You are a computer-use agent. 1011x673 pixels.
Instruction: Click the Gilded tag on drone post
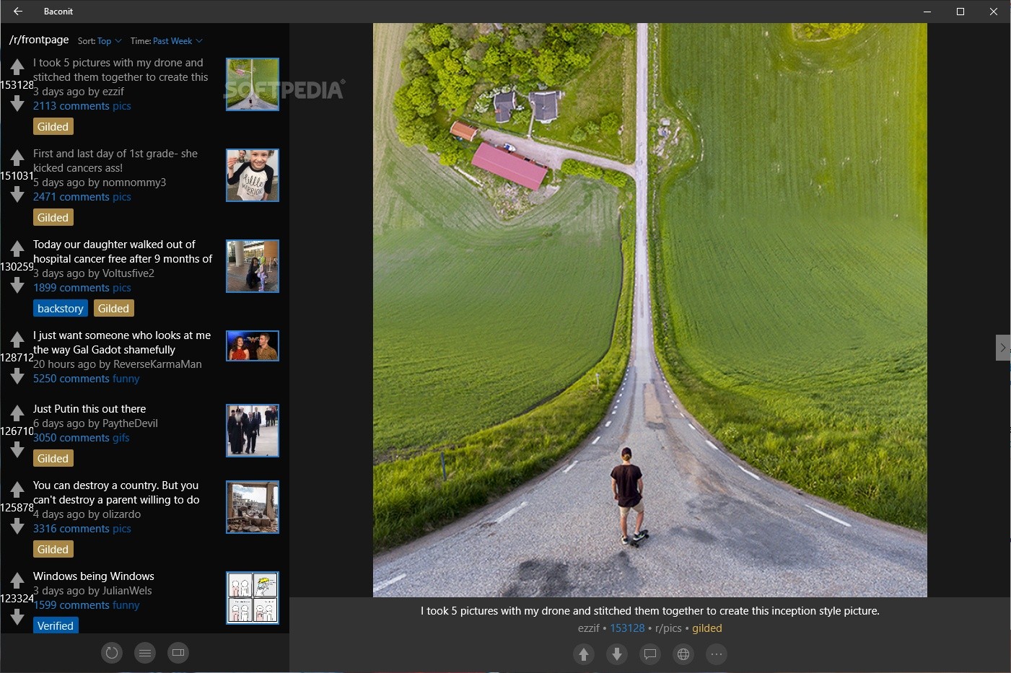[53, 127]
